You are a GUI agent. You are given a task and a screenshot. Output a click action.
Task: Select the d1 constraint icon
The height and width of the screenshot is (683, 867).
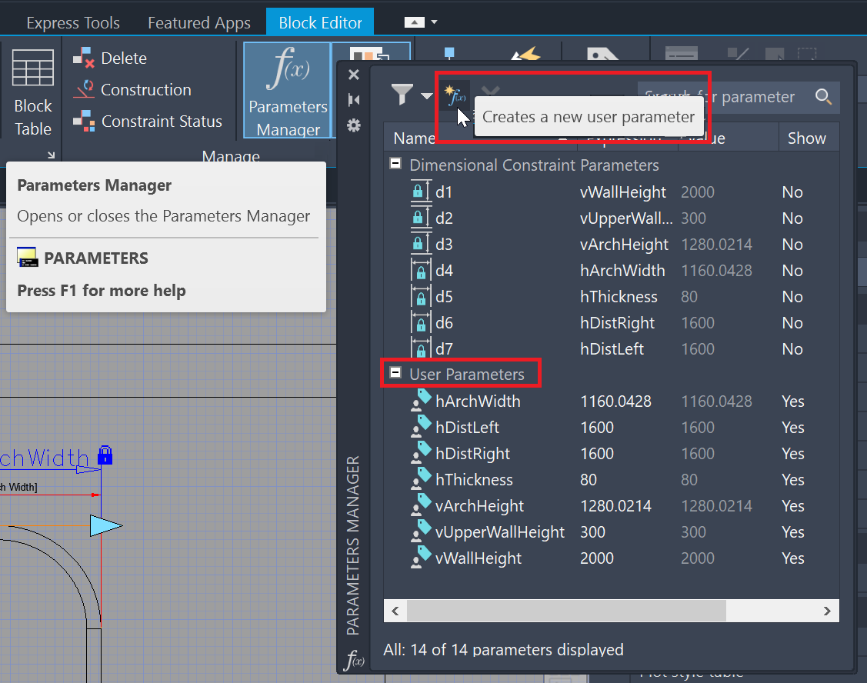click(421, 192)
